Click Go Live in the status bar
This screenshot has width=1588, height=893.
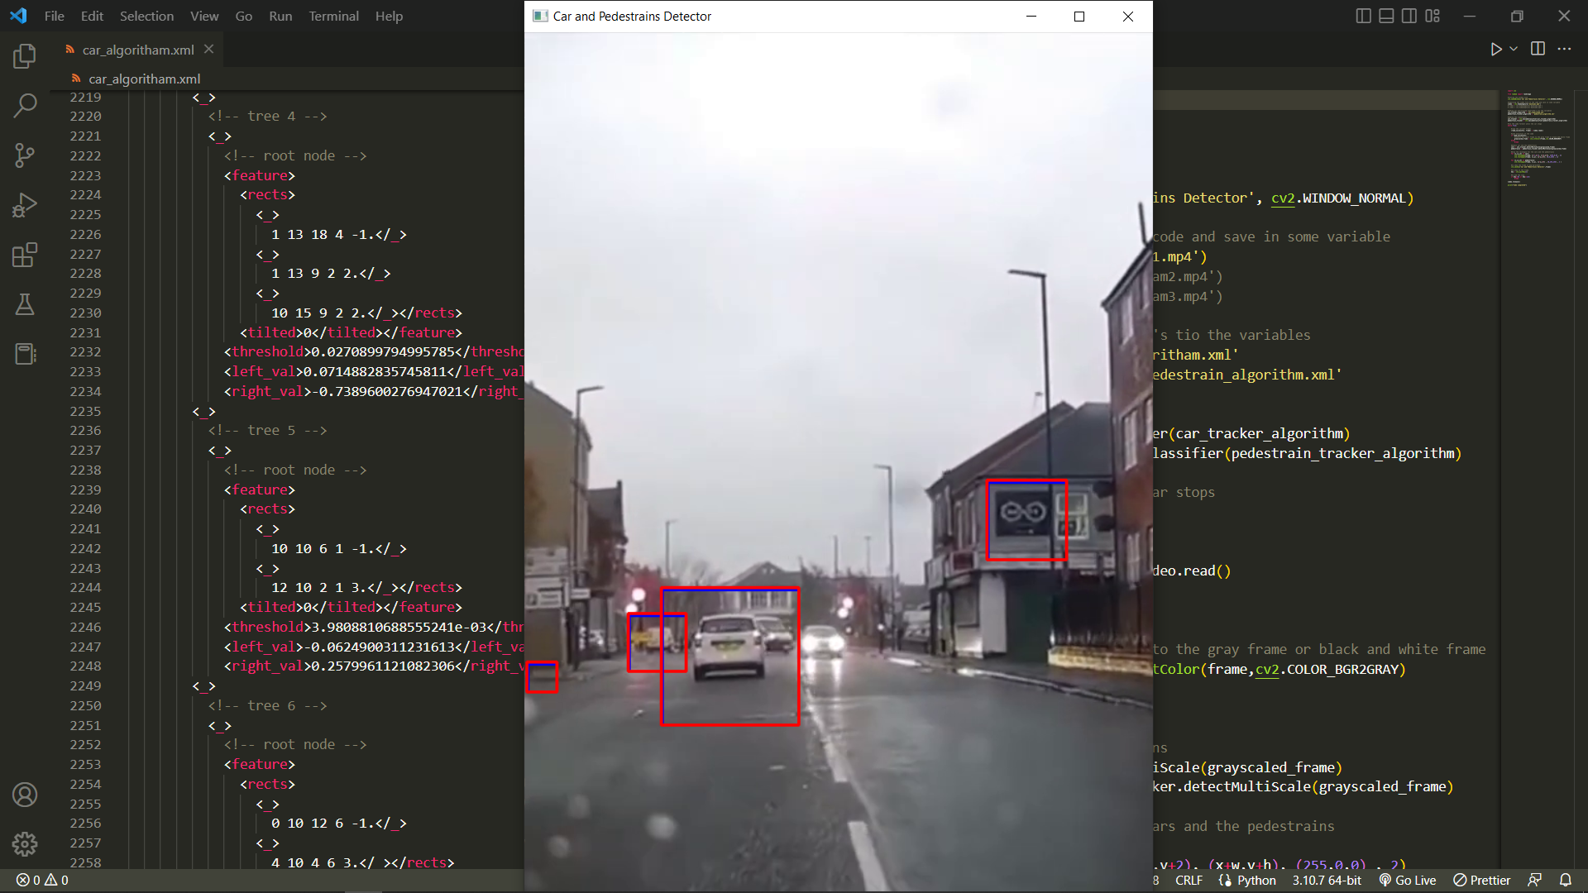click(1408, 880)
